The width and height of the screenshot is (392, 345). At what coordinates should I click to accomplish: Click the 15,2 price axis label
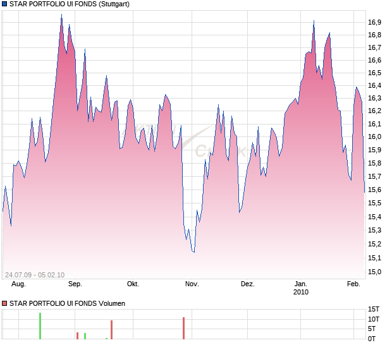point(374,244)
